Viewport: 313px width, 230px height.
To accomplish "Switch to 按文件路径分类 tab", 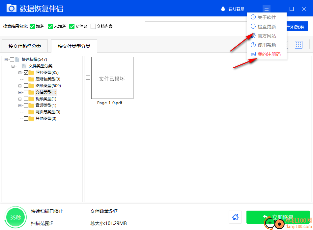I will [25, 46].
